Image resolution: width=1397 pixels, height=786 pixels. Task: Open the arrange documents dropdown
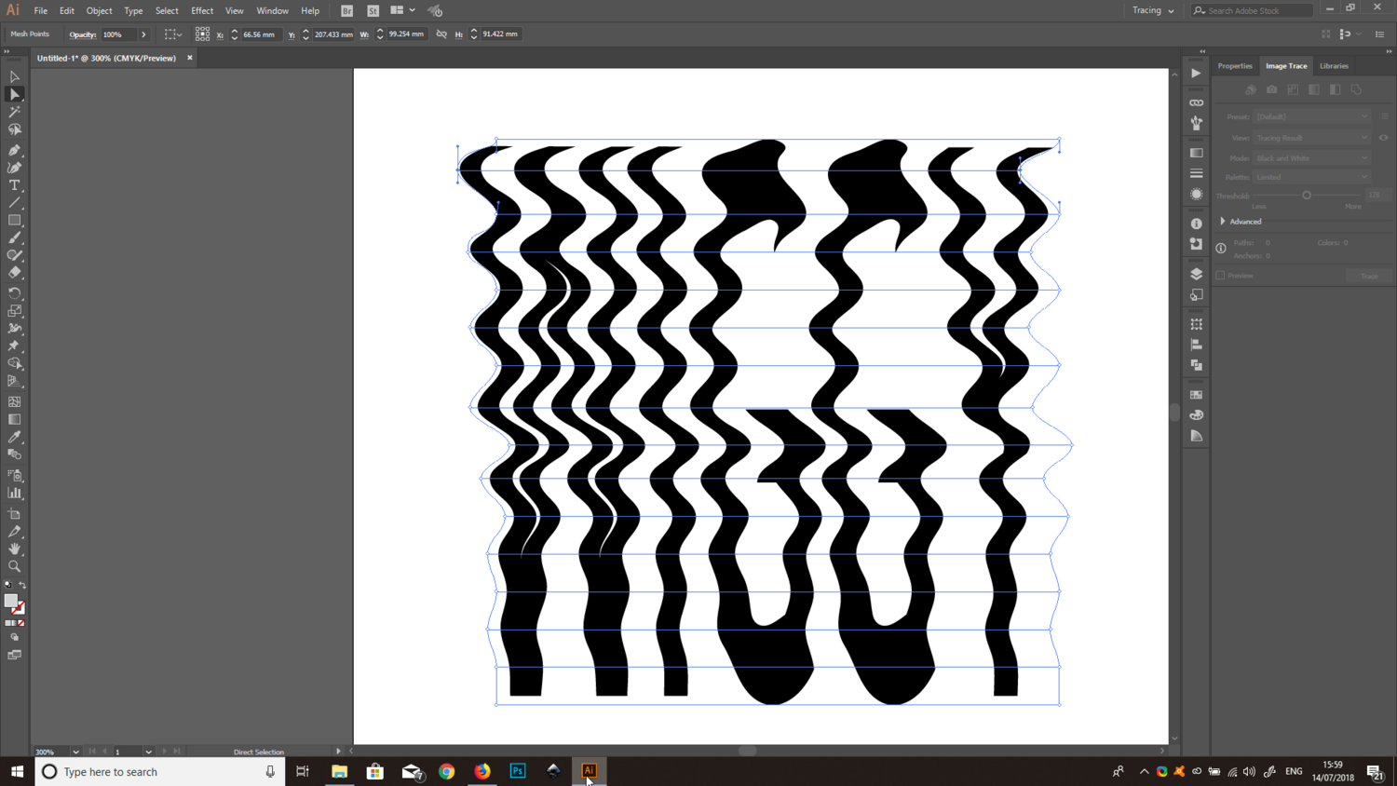pyautogui.click(x=402, y=10)
